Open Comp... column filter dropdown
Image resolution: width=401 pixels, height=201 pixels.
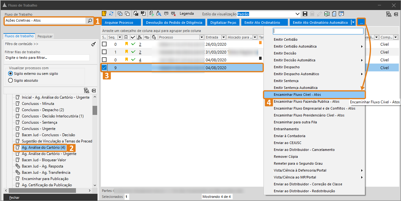click(x=395, y=37)
